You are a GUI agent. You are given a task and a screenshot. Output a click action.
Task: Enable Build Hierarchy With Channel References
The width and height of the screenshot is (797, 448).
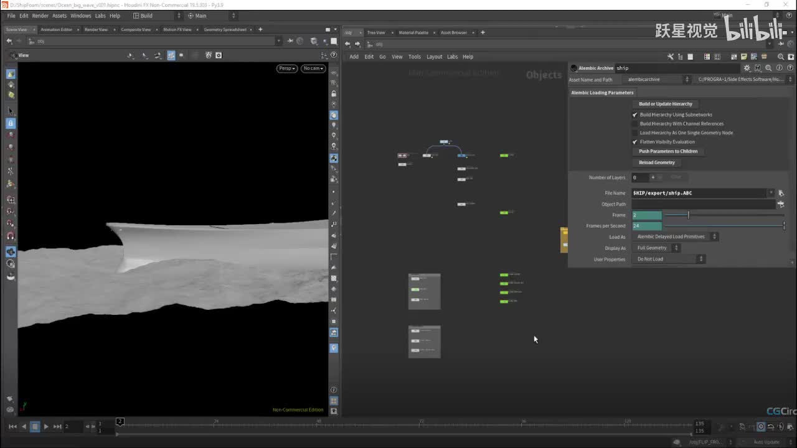tap(635, 124)
